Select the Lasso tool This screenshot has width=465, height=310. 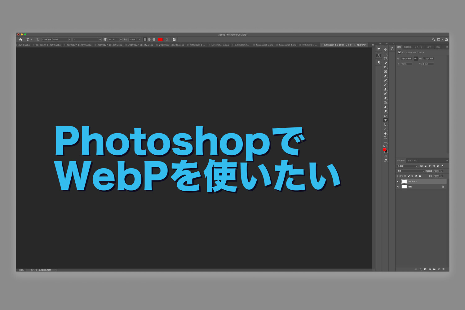(x=385, y=58)
